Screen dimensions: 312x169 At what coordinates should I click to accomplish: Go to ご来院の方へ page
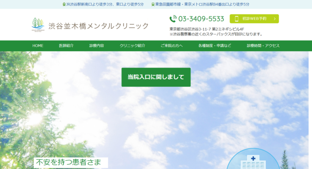point(172,46)
